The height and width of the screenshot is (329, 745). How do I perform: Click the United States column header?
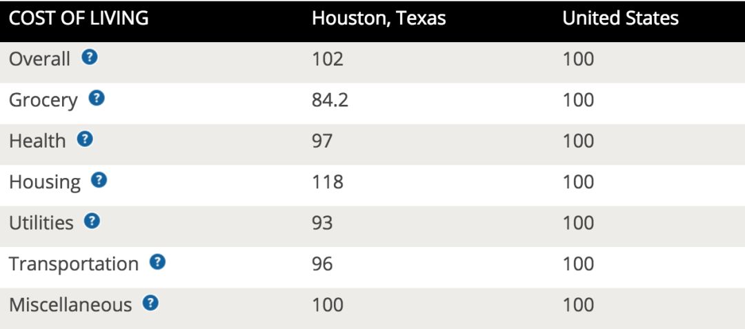[621, 19]
